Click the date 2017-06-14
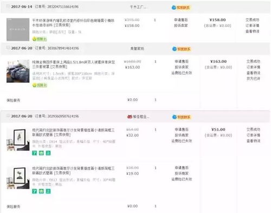This screenshot has height=213, width=271. [22, 7]
